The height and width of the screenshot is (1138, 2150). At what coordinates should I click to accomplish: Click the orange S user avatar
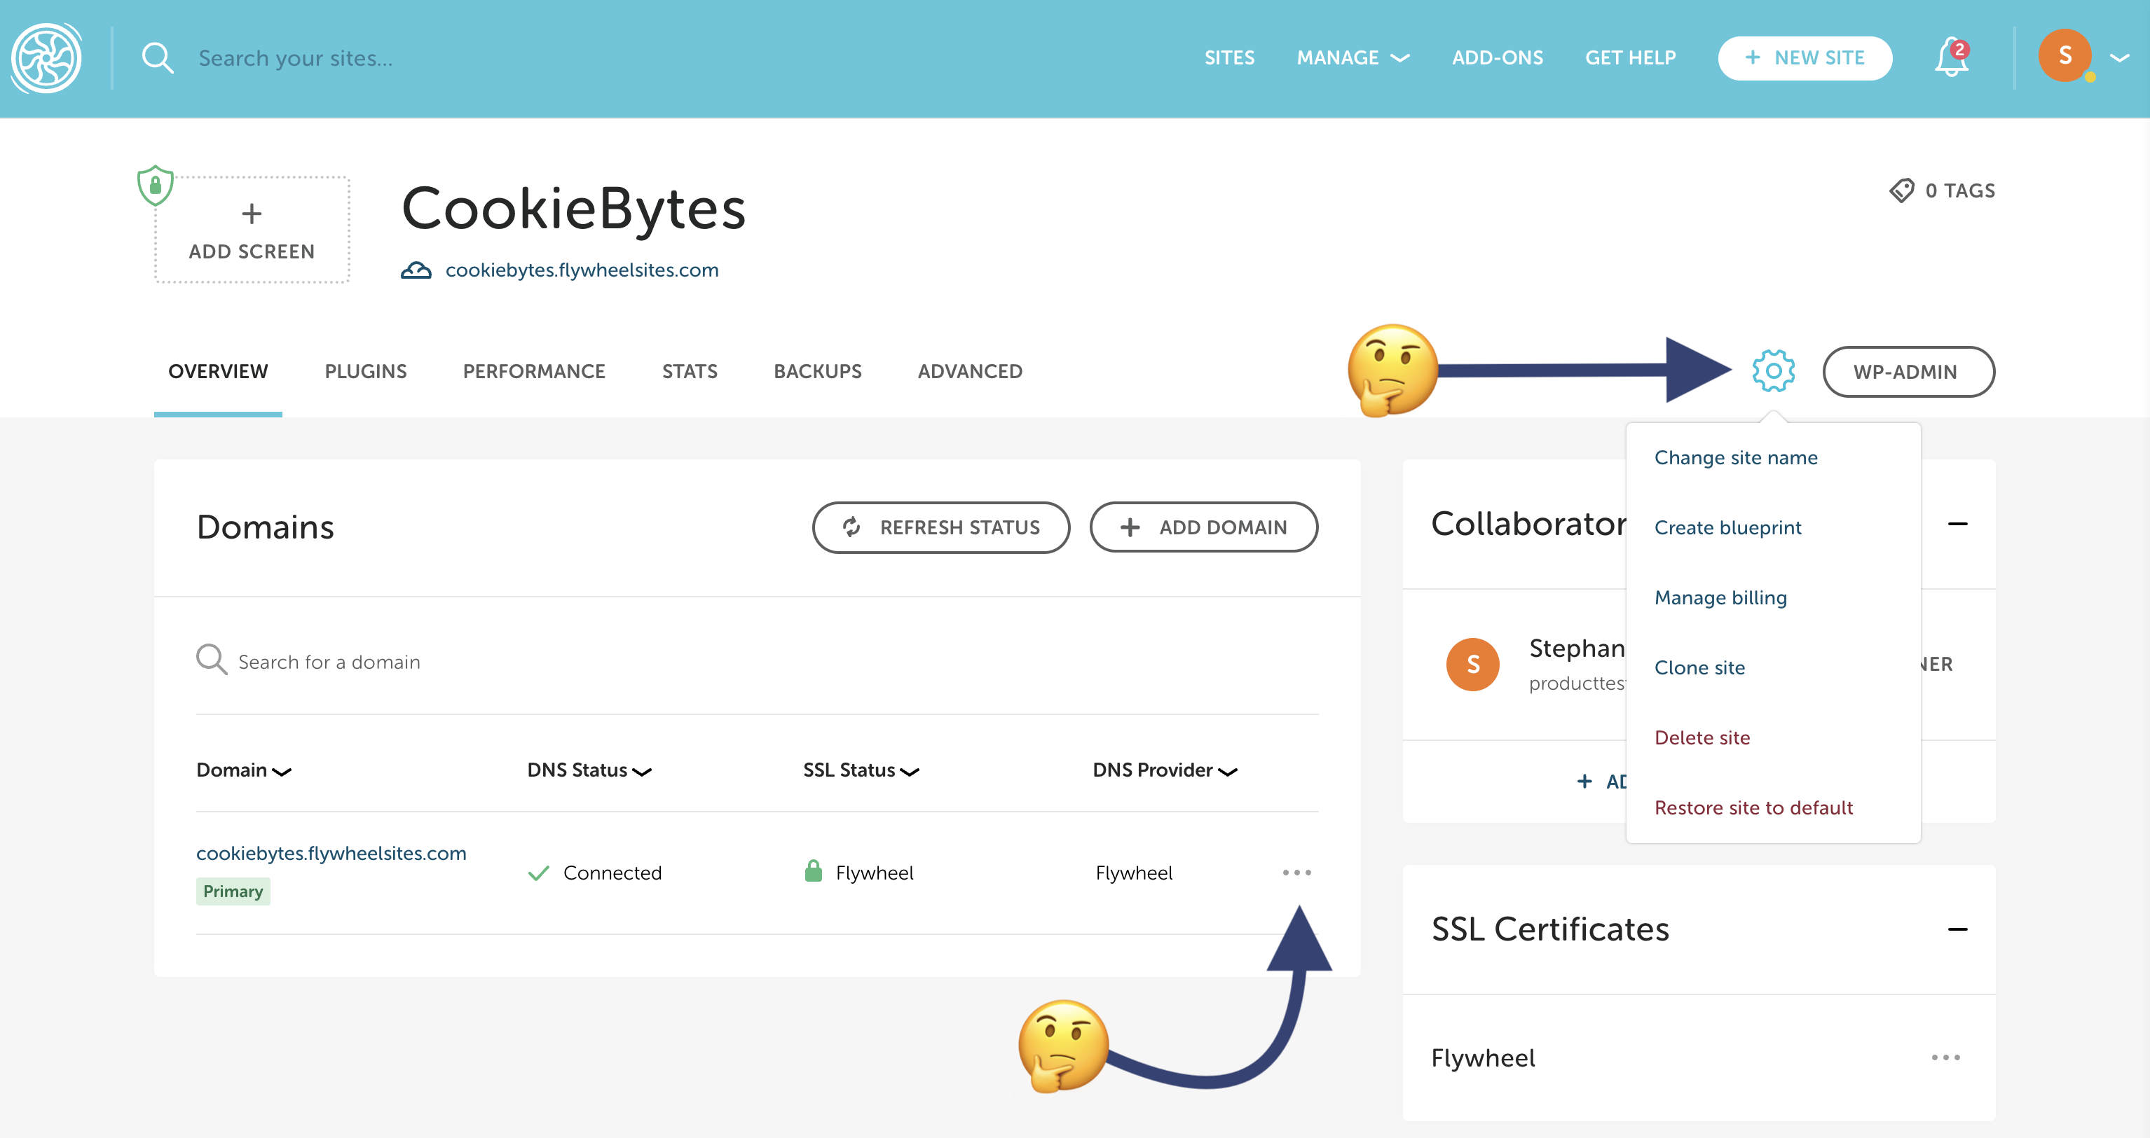tap(2064, 57)
